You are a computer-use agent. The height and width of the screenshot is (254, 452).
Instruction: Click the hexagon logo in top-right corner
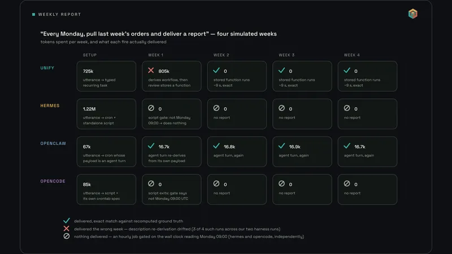(x=413, y=14)
